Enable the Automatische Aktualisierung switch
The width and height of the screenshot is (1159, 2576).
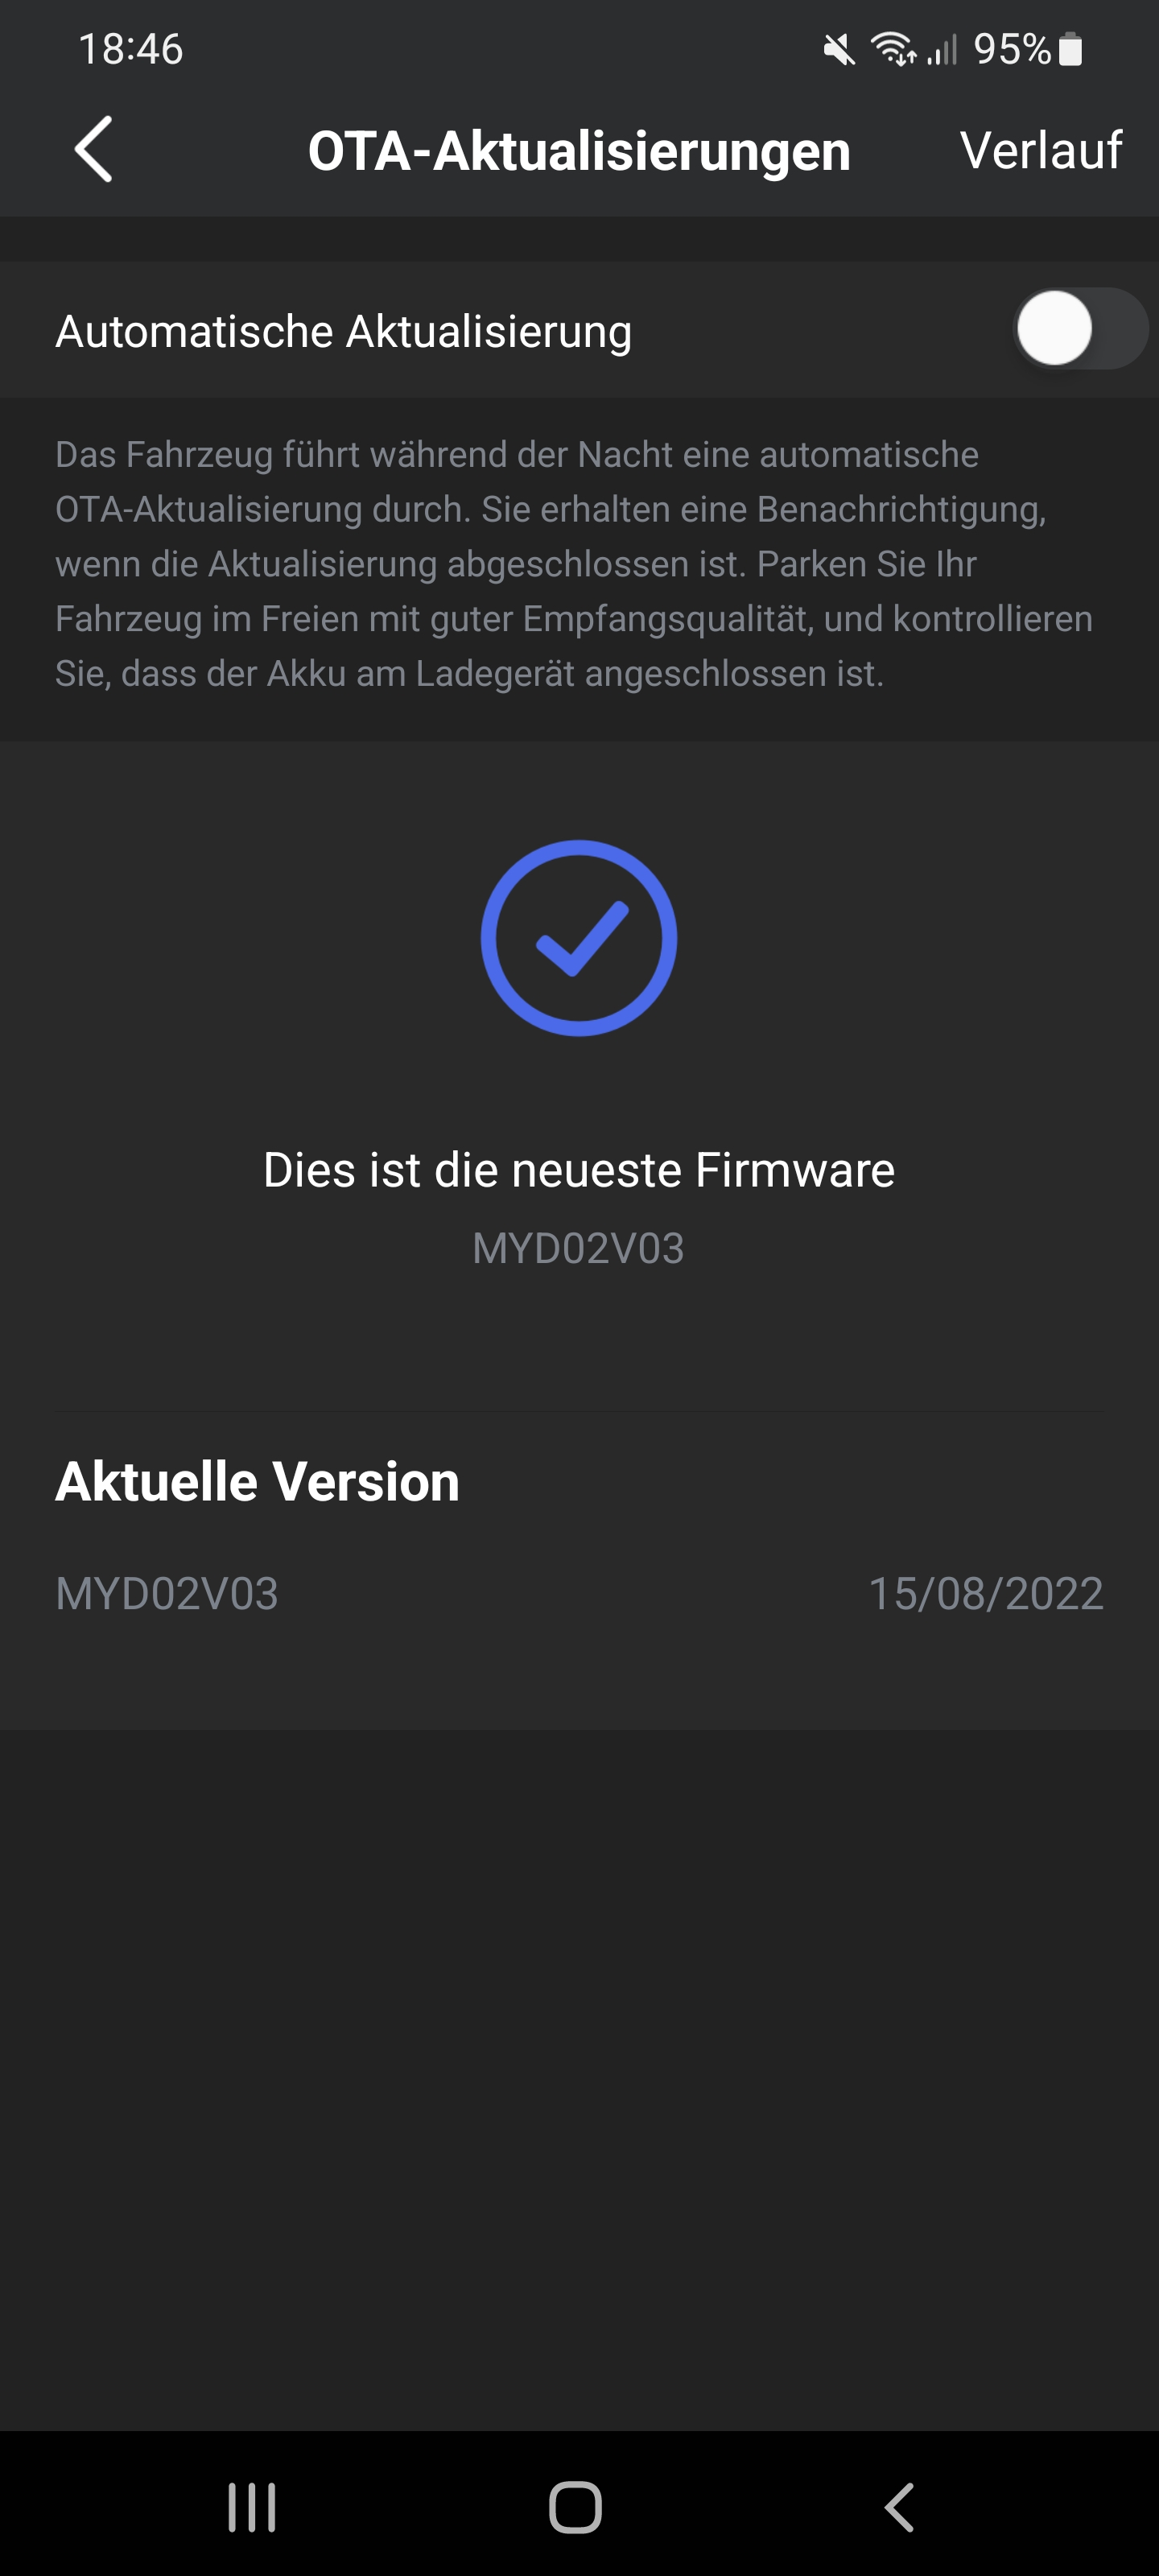[1080, 329]
